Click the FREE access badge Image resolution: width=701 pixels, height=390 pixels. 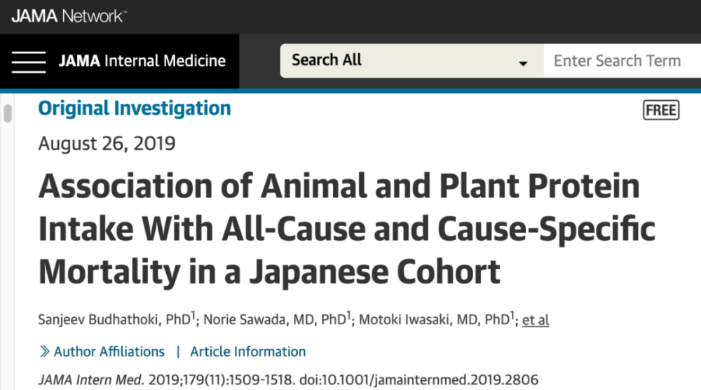660,110
